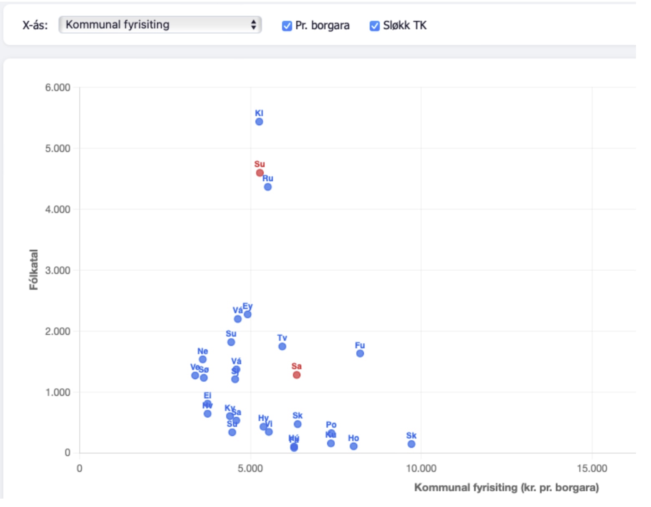Select the red 'Sa' data point
This screenshot has height=507, width=651.
coord(297,375)
